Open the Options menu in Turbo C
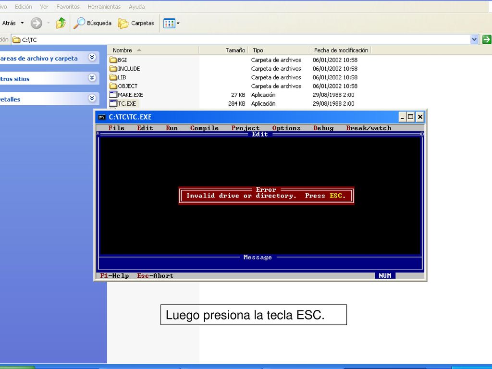The image size is (492, 369). 286,128
